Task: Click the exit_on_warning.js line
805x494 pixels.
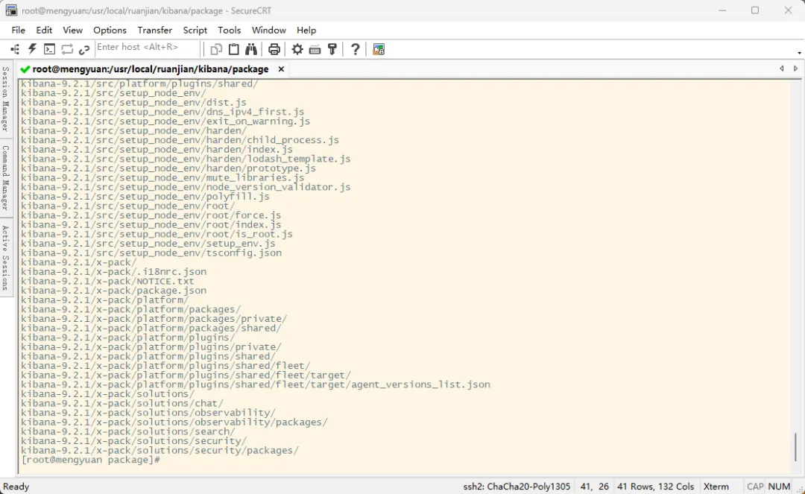Action: 165,121
